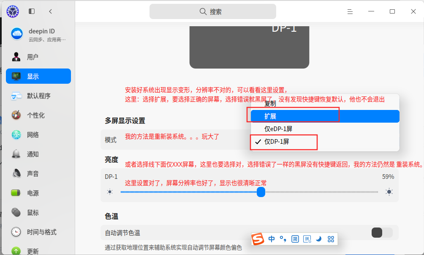Toggle the 简 simplified/traditional switch

(x=295, y=239)
